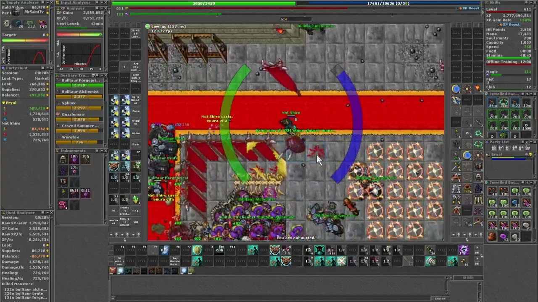Click the Party List header icon
Viewport: 538px width, 302px height.
(488, 142)
